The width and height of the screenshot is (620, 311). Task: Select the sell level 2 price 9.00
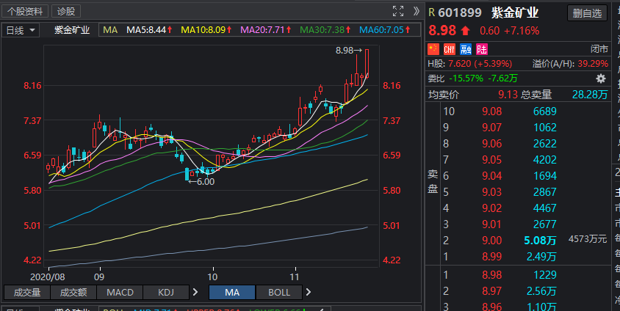(x=492, y=241)
